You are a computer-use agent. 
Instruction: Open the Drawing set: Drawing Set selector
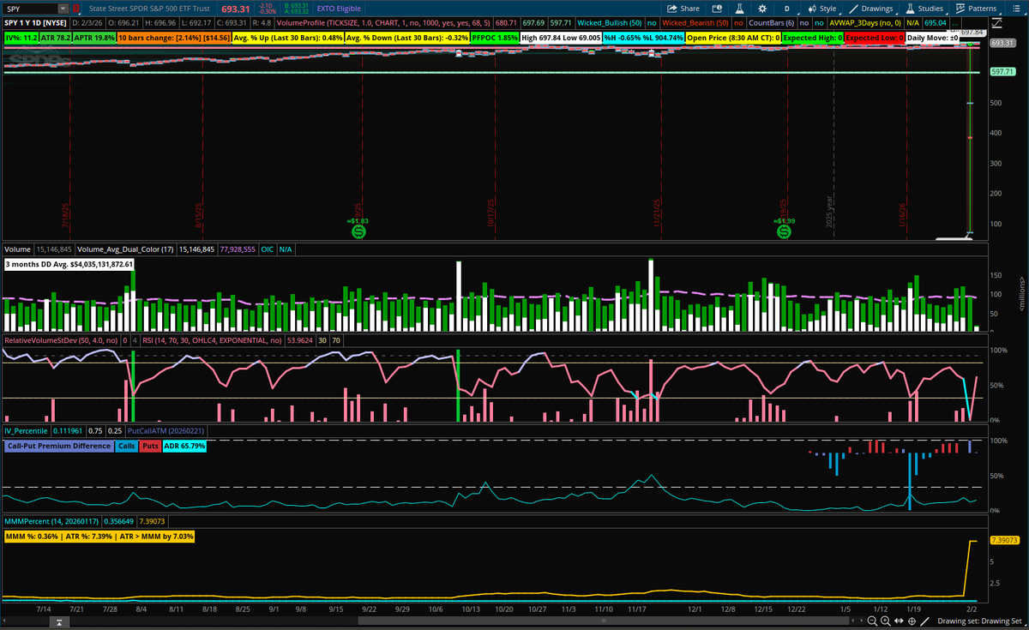pos(979,621)
